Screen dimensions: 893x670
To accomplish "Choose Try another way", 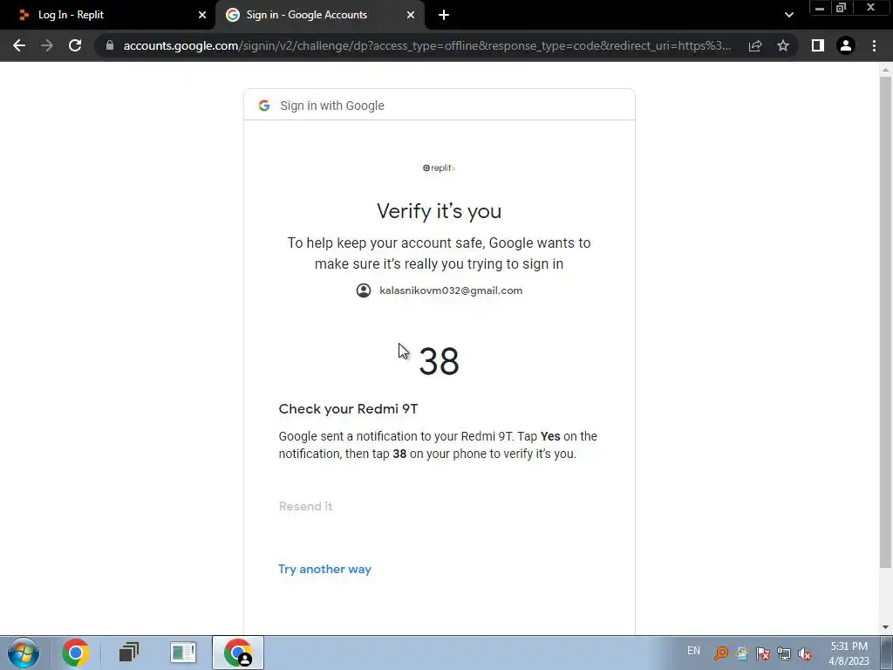I will [324, 569].
